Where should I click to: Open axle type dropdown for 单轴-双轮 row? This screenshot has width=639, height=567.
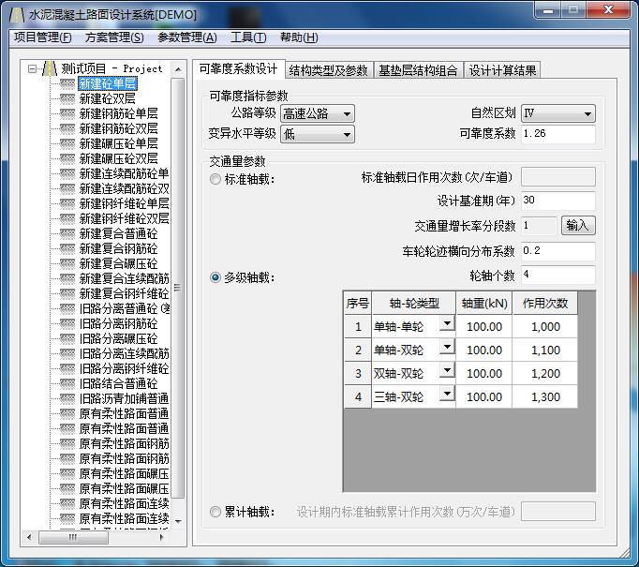tap(447, 348)
